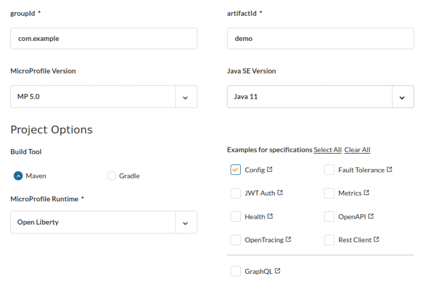The height and width of the screenshot is (292, 425).
Task: Click the Project Options heading
Action: coord(52,130)
